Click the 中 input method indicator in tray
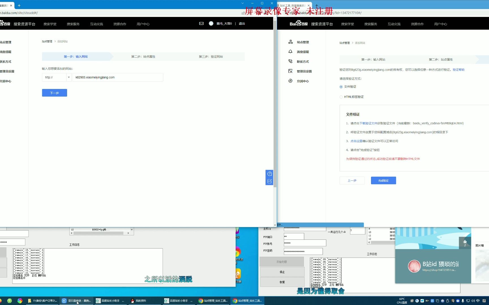The width and height of the screenshot is (489, 305). click(x=478, y=301)
